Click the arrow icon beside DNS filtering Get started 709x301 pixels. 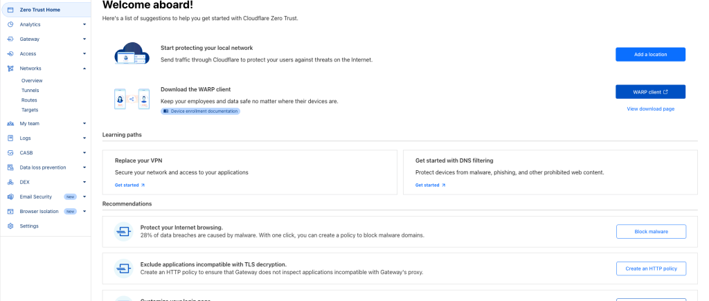click(x=444, y=185)
